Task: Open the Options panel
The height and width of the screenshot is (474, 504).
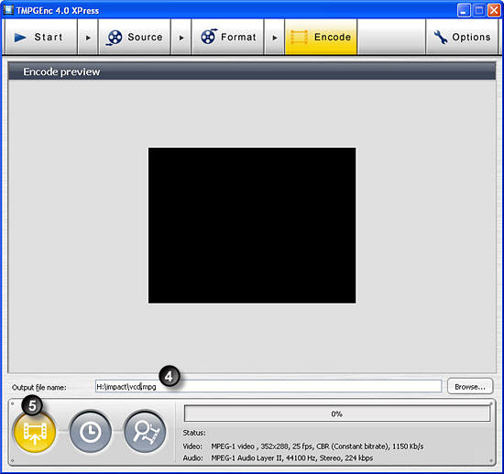Action: 462,37
